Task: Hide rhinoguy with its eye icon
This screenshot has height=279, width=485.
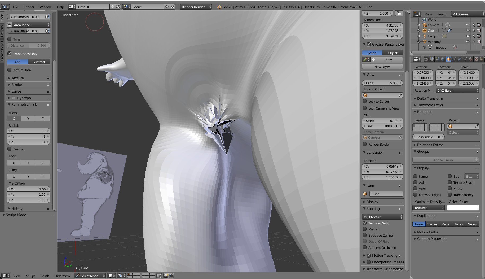Action: pos(468,42)
